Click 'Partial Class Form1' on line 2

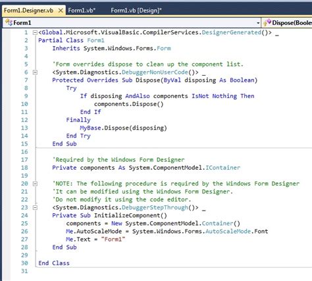click(x=71, y=40)
